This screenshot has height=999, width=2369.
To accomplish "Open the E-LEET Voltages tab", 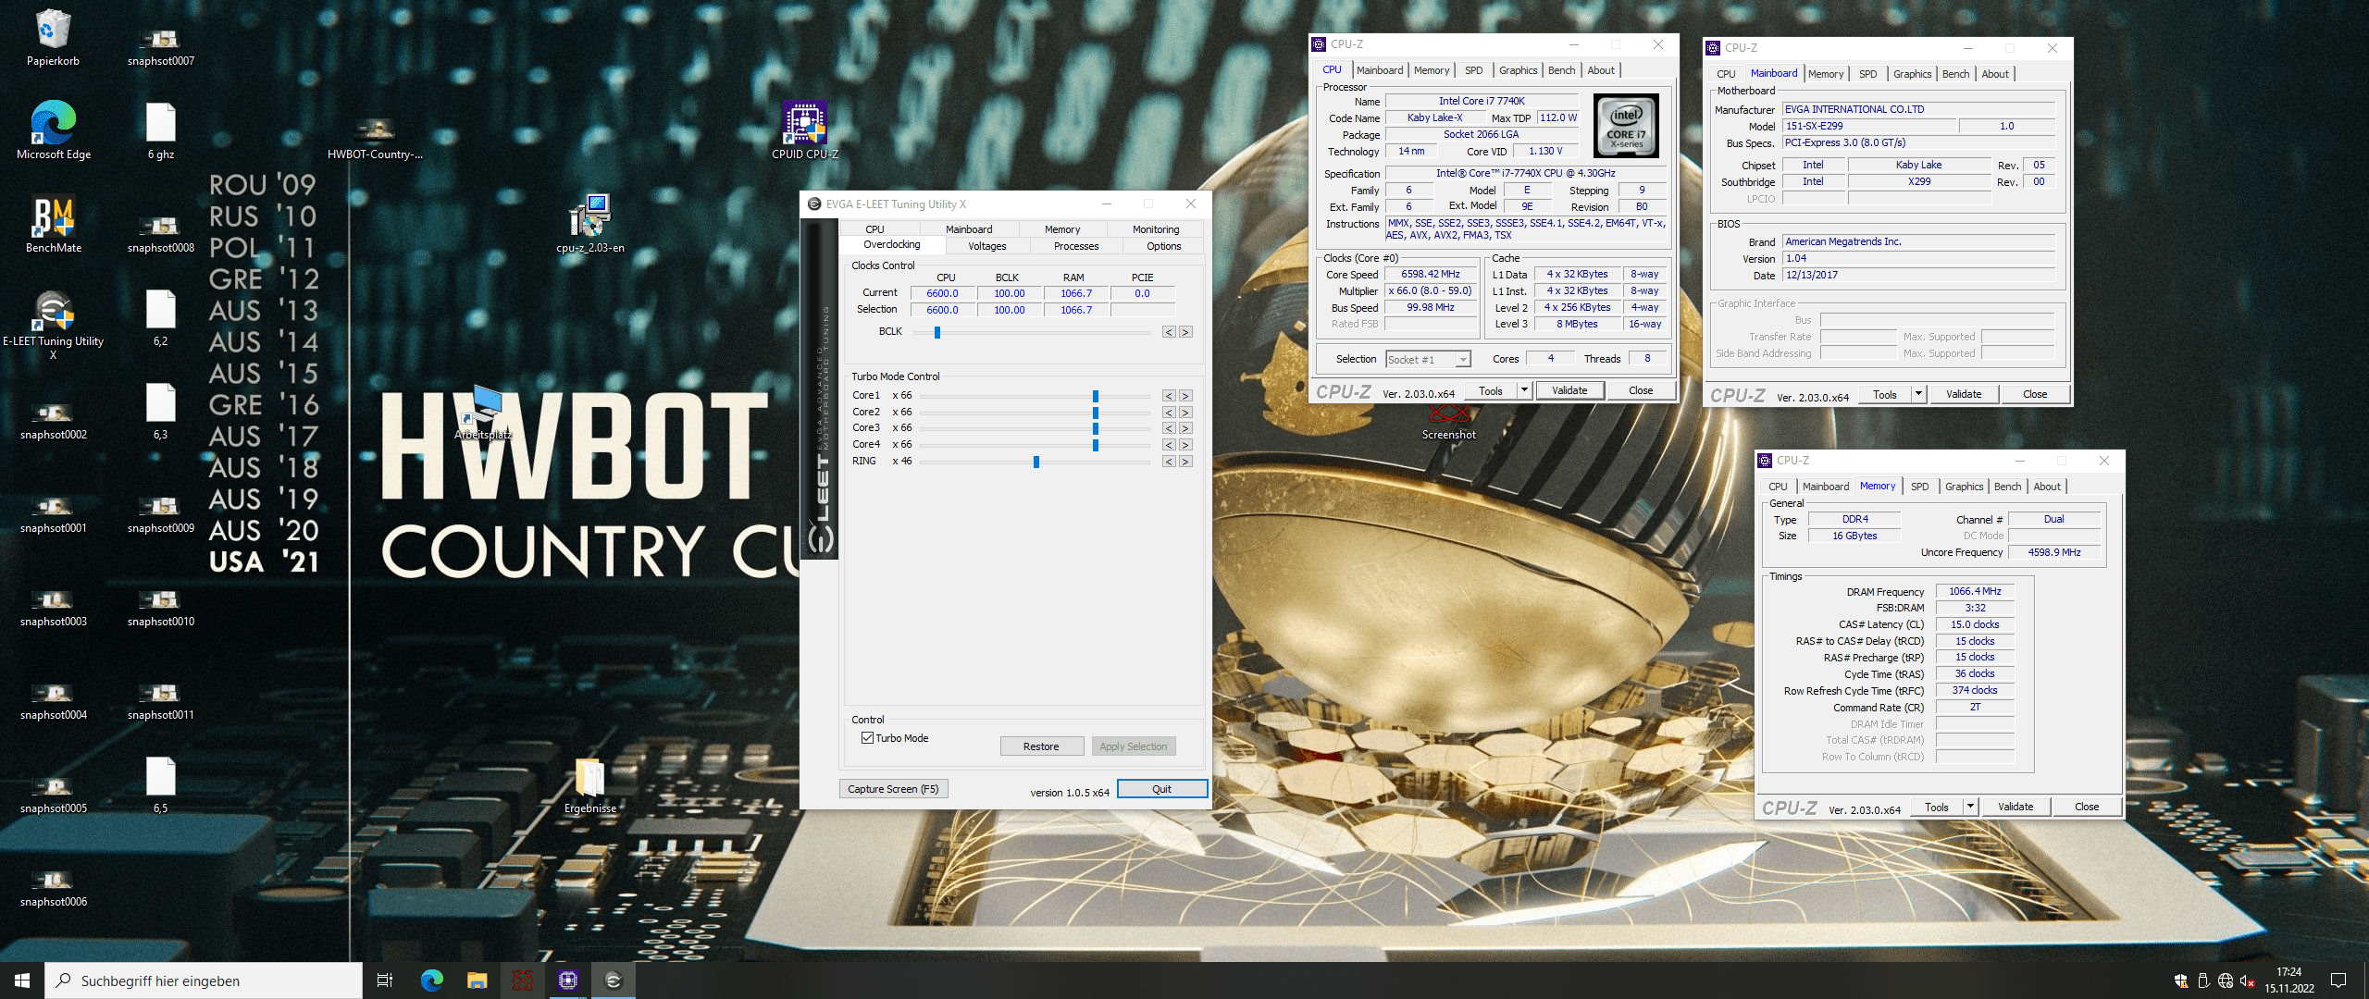I will tap(986, 245).
